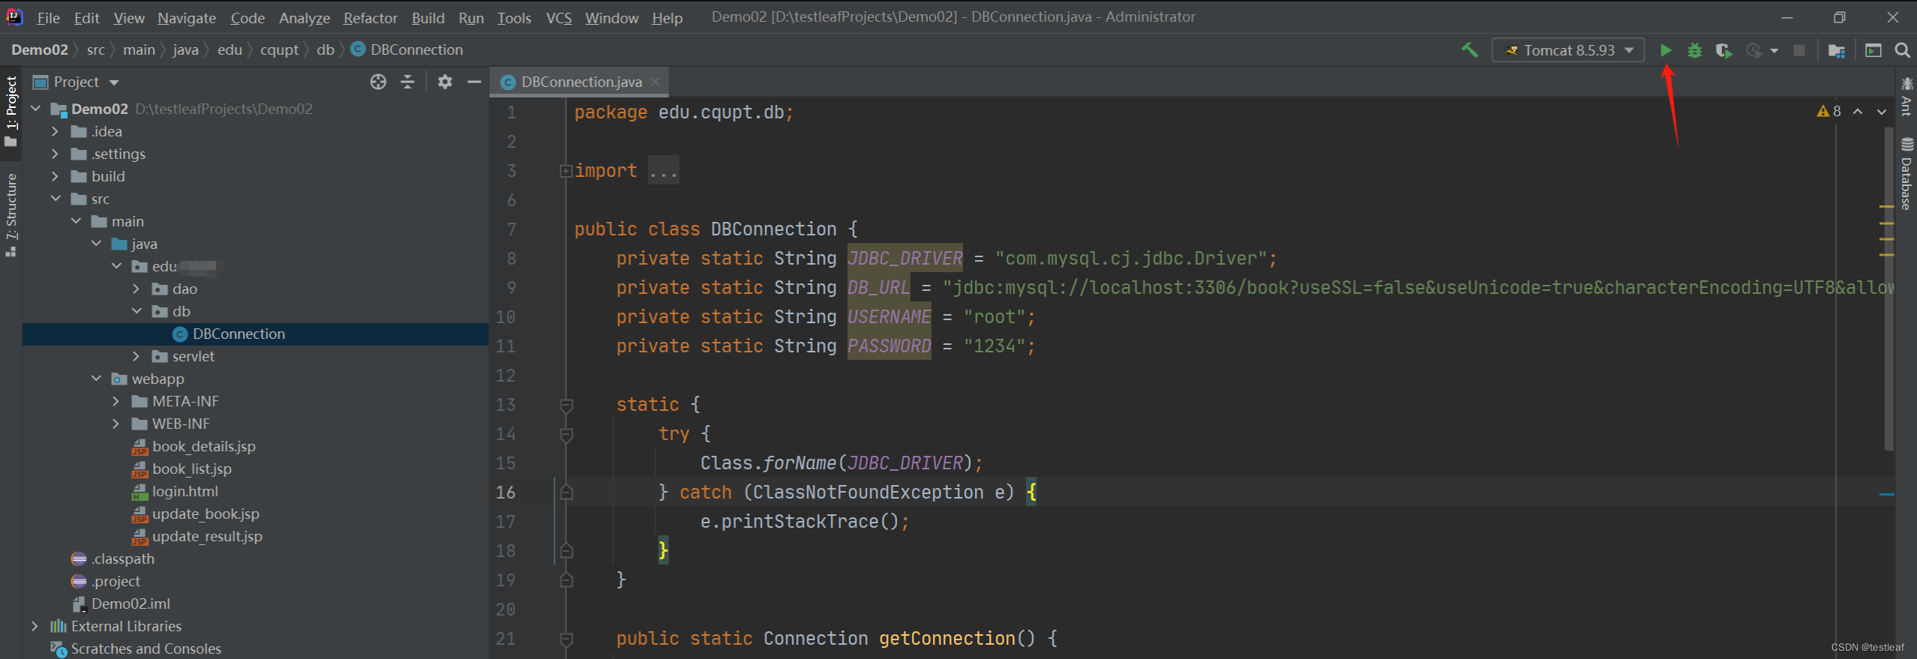Expand the META-INF folder

pyautogui.click(x=115, y=401)
